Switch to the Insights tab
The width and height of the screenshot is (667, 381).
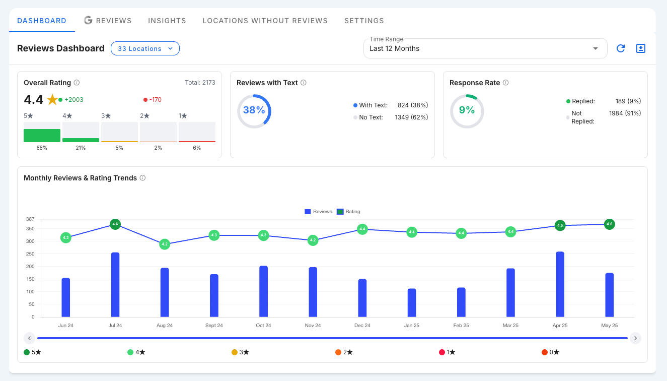[167, 21]
